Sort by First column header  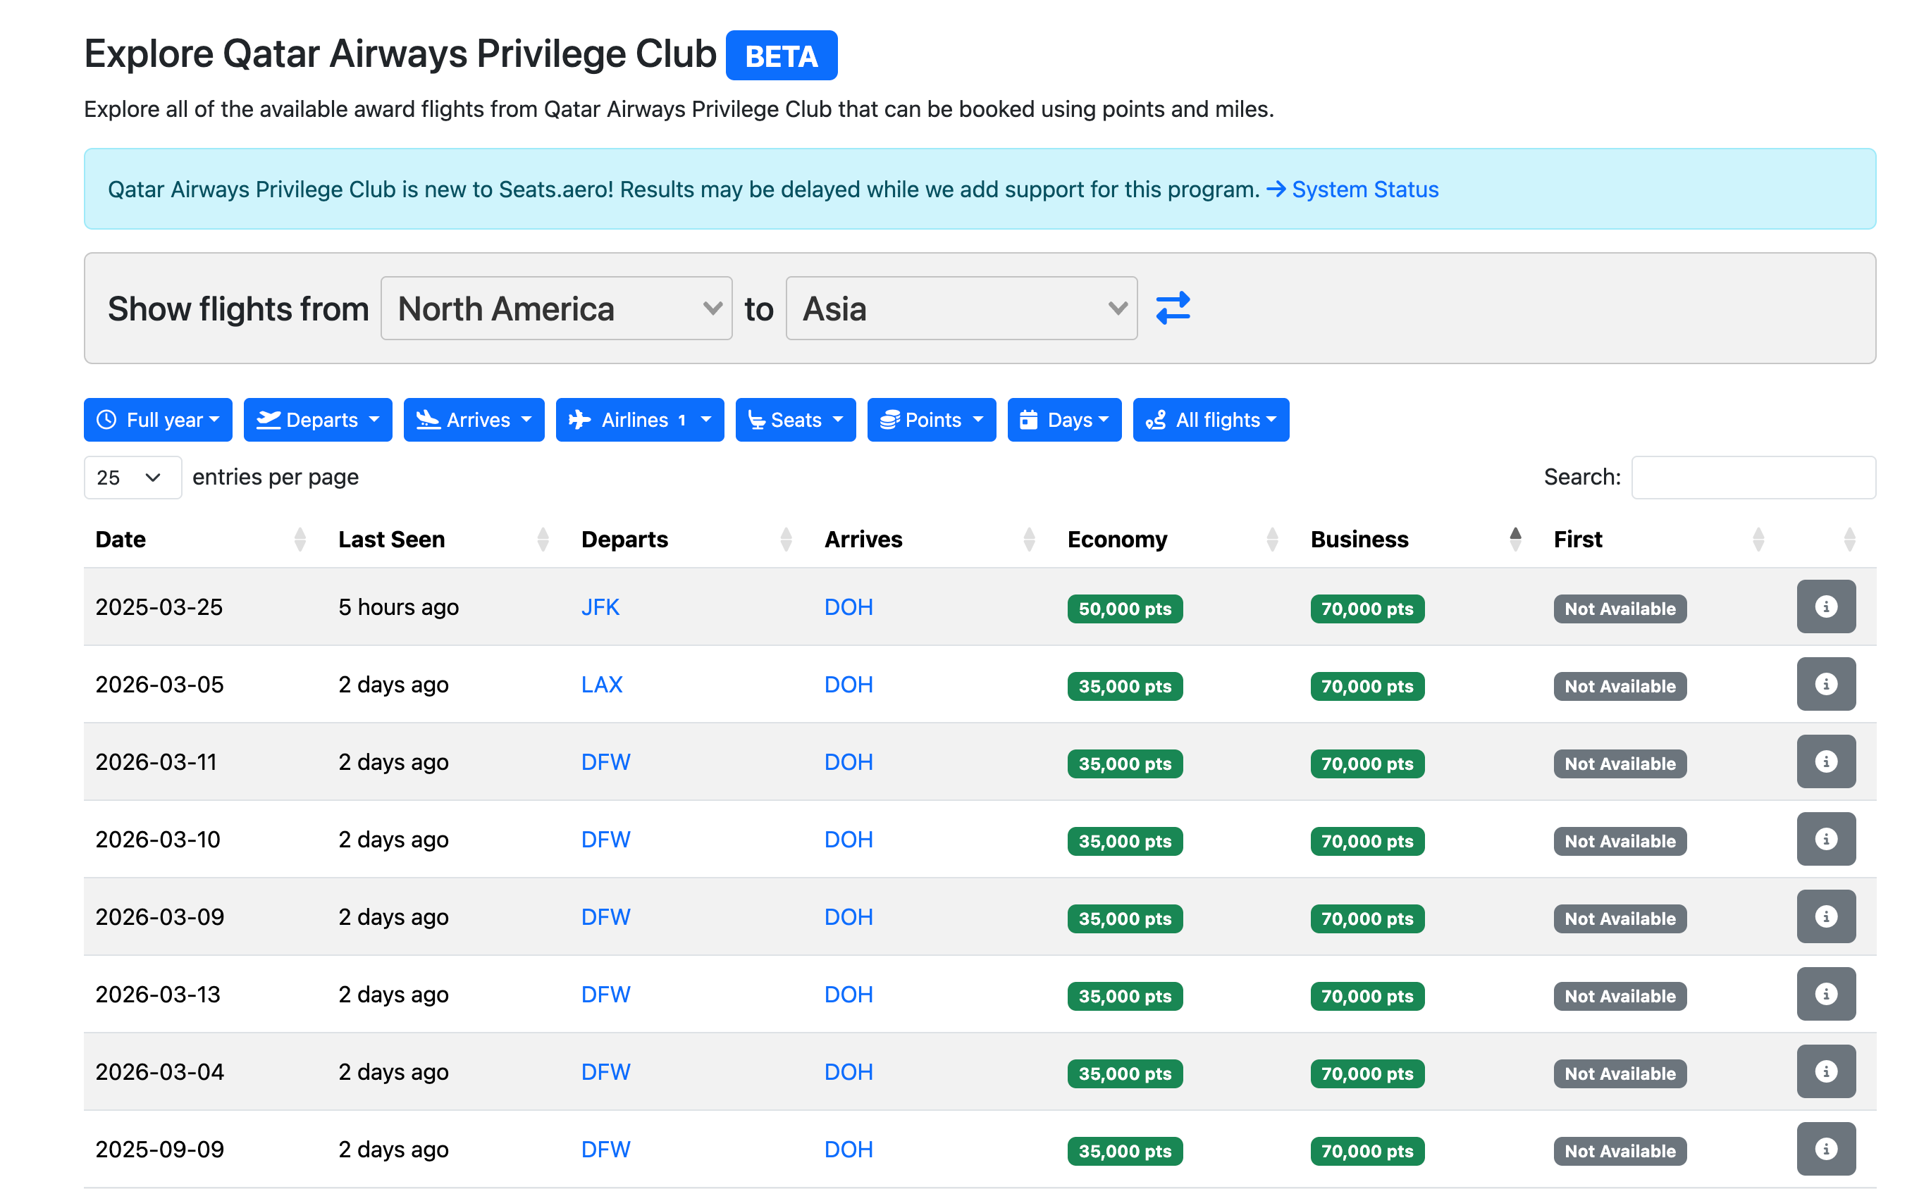(x=1578, y=540)
